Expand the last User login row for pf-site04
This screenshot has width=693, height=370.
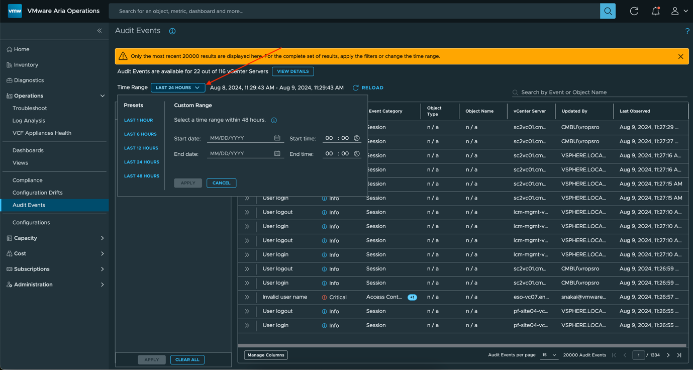pyautogui.click(x=247, y=325)
